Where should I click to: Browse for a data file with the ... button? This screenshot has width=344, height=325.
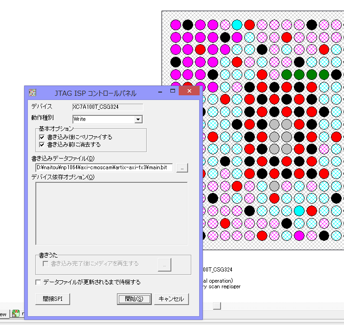click(182, 167)
